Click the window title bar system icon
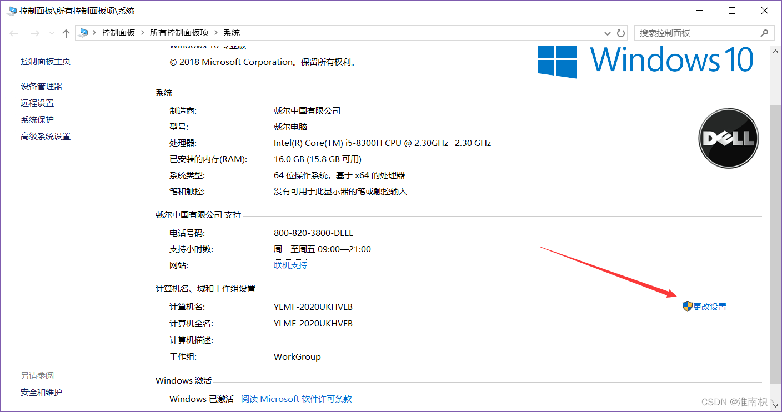This screenshot has height=412, width=782. [12, 11]
